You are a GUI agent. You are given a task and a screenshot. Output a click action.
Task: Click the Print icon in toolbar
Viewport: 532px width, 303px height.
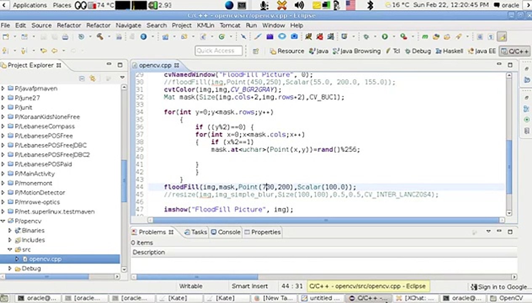(65, 37)
